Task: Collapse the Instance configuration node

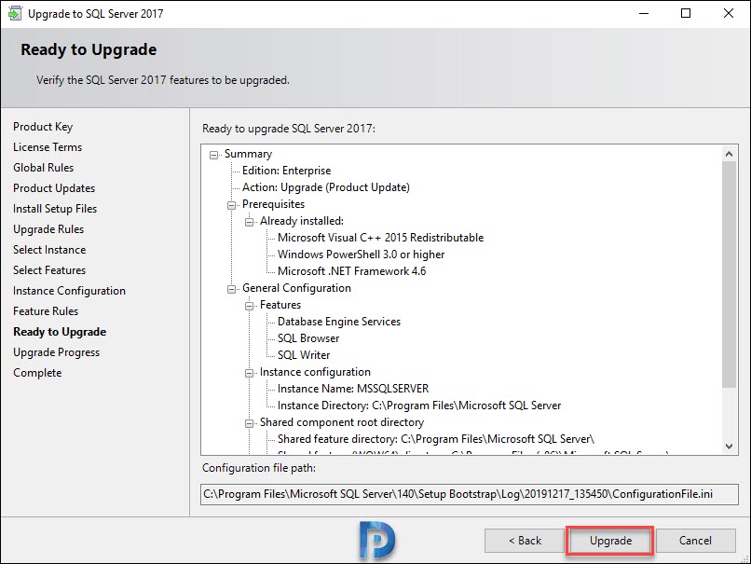Action: click(x=249, y=373)
